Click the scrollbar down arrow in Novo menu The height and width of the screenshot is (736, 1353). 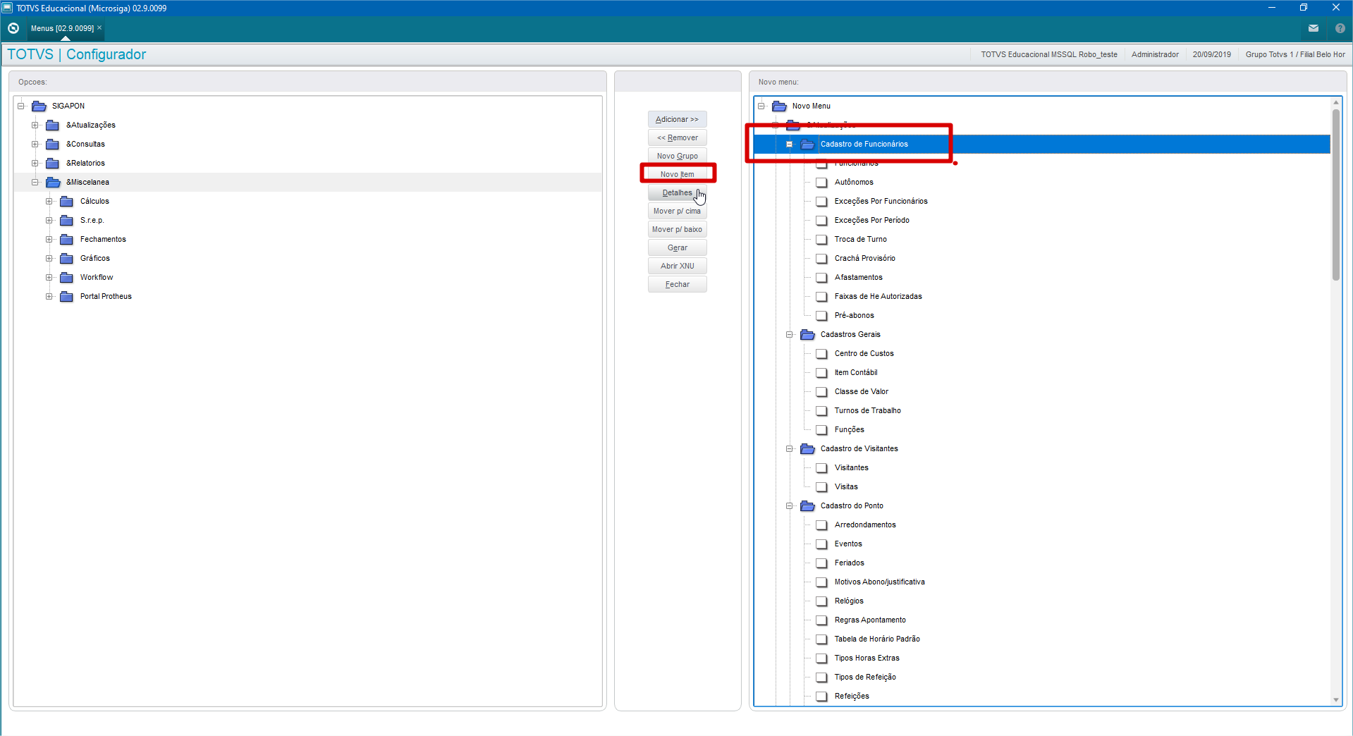[1335, 700]
